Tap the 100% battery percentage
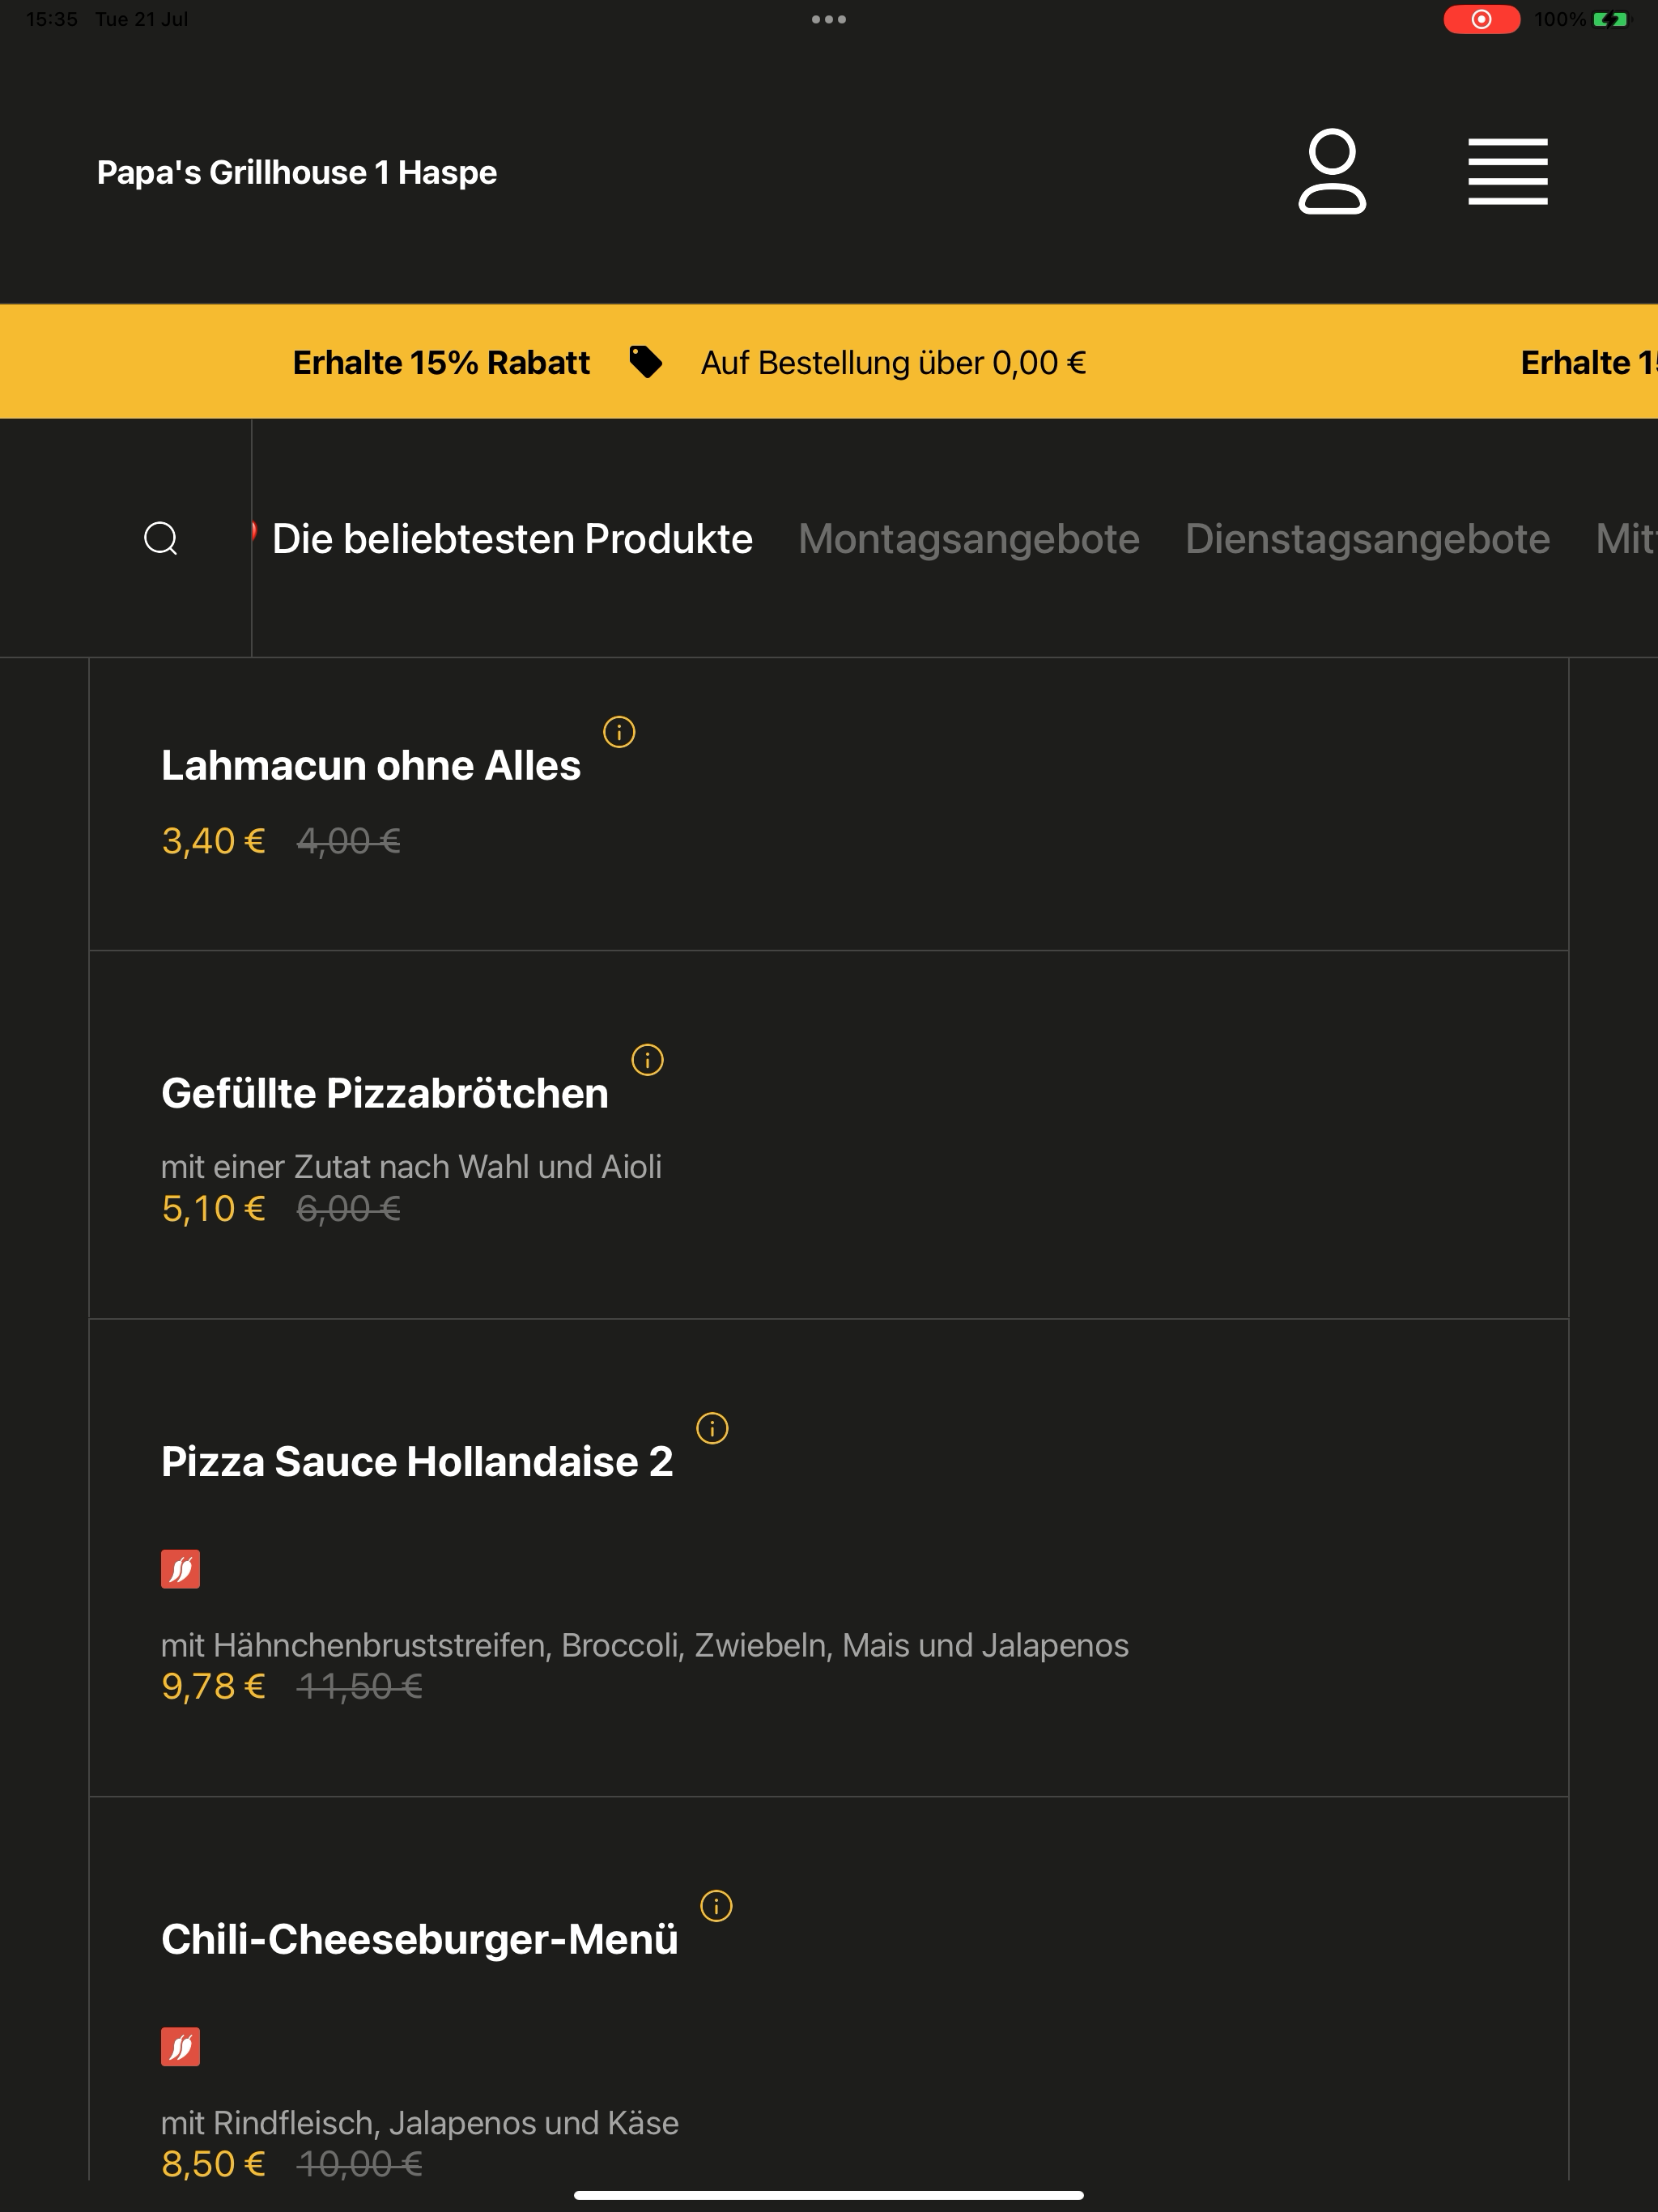 pos(1560,19)
